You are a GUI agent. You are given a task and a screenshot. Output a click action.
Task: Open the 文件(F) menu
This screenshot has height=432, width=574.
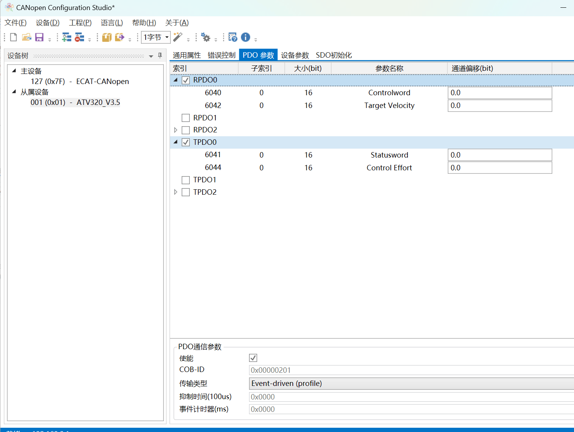(15, 23)
